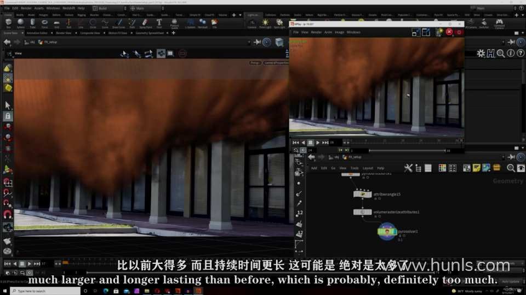Play the main Houdini timeline
The width and height of the screenshot is (526, 295).
click(x=29, y=264)
